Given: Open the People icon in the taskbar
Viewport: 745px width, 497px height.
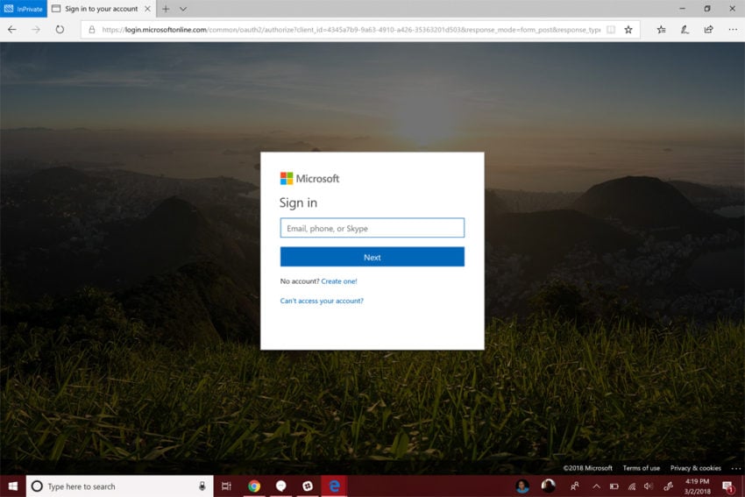Looking at the screenshot, I should pyautogui.click(x=574, y=486).
